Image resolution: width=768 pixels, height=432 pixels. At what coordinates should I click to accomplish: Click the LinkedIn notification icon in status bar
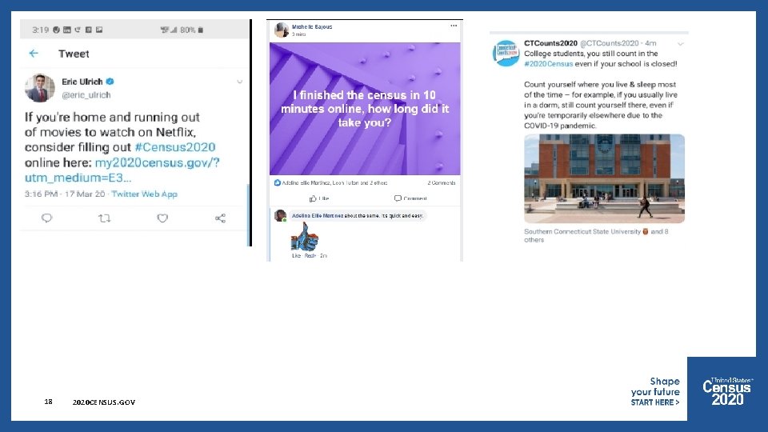point(67,30)
